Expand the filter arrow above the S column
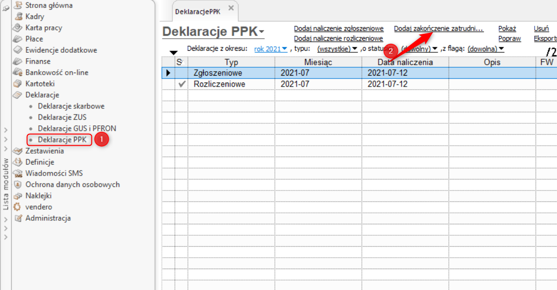 (173, 53)
